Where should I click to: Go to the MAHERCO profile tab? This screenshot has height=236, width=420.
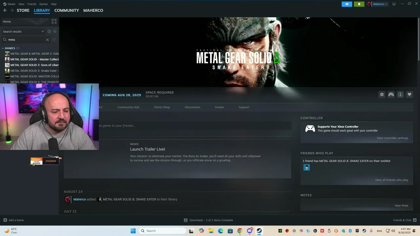point(93,10)
